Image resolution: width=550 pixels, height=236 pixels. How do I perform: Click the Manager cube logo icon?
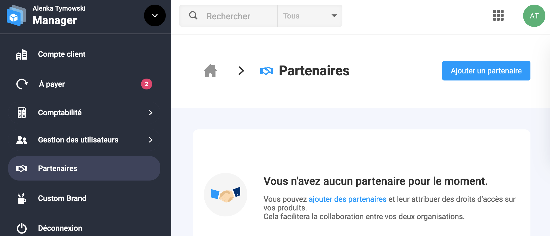16,16
